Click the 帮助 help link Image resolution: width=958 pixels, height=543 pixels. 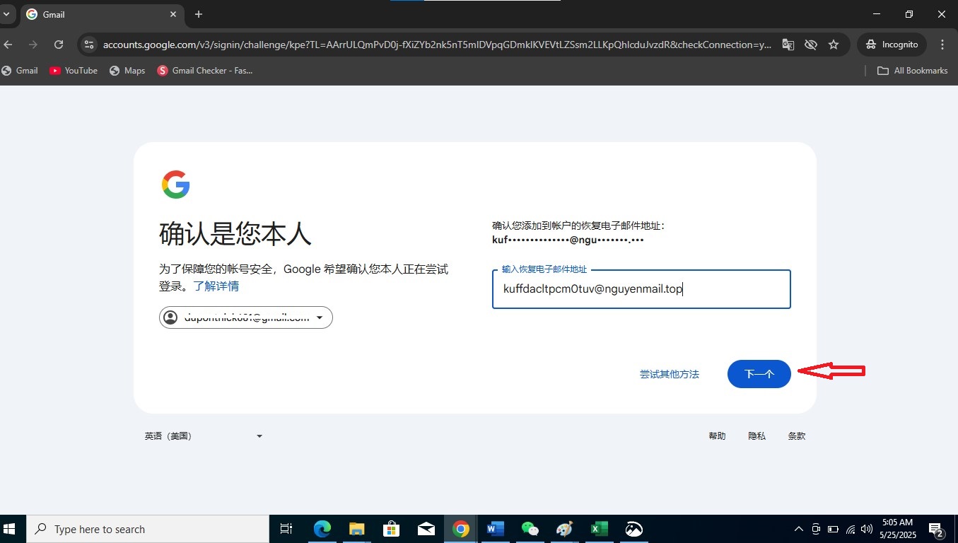(x=717, y=436)
